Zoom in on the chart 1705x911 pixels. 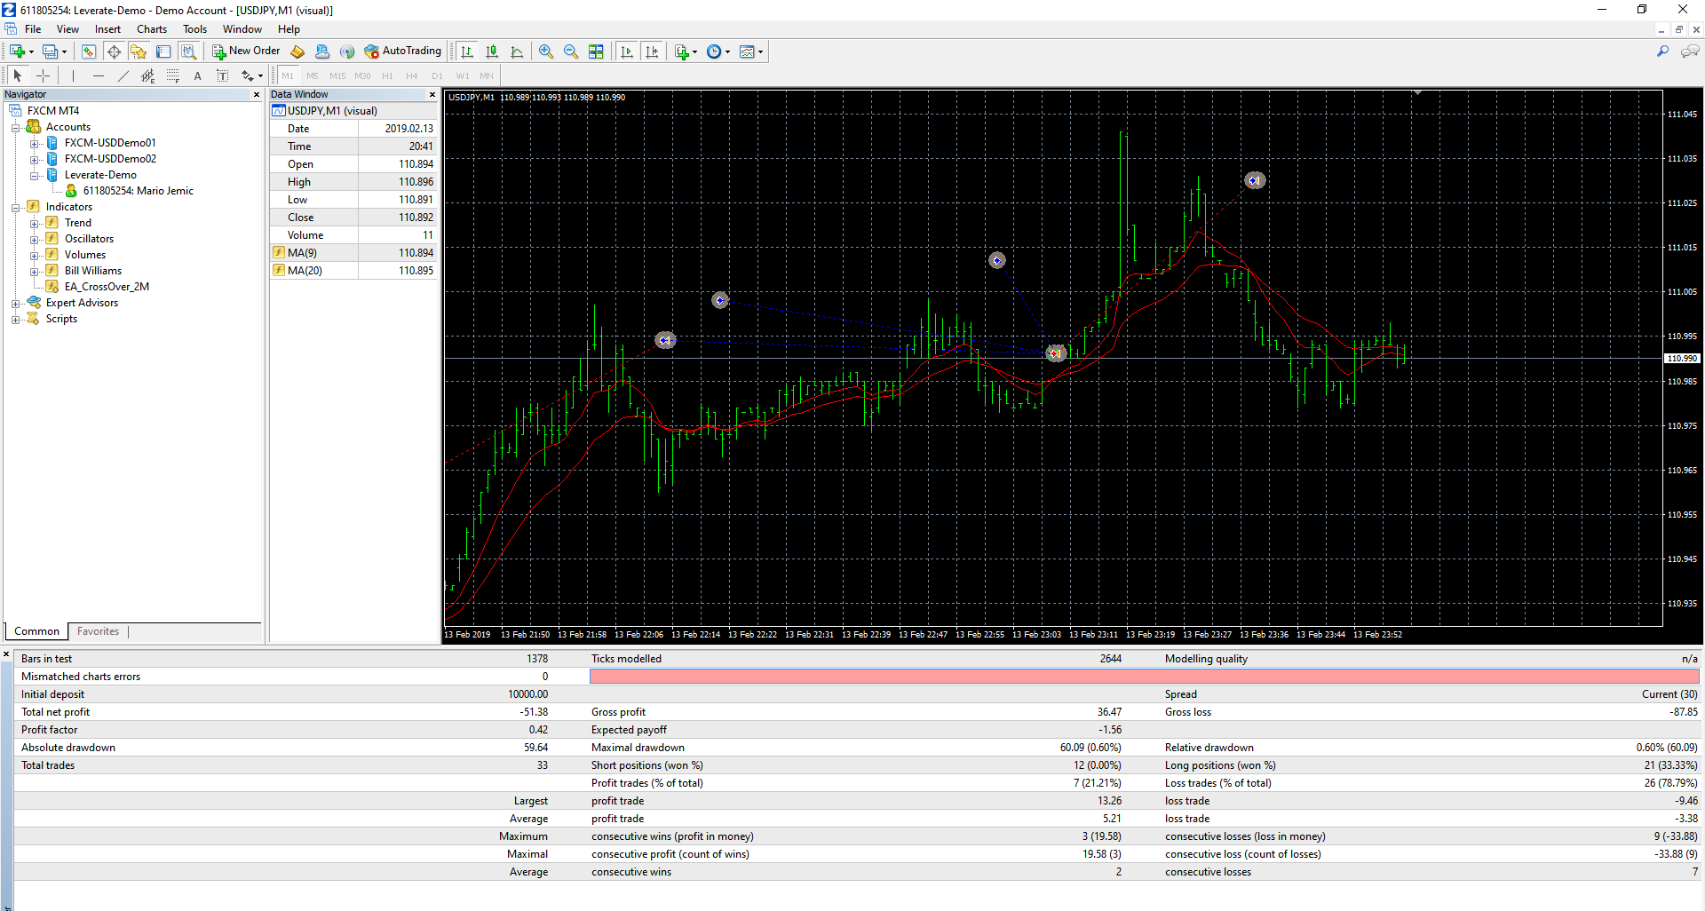pyautogui.click(x=546, y=51)
